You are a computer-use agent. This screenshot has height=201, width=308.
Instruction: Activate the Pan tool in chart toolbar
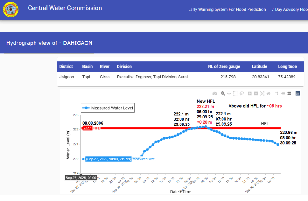(229, 93)
